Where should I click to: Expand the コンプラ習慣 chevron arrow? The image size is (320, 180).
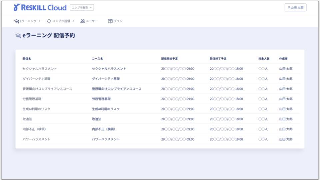[73, 21]
